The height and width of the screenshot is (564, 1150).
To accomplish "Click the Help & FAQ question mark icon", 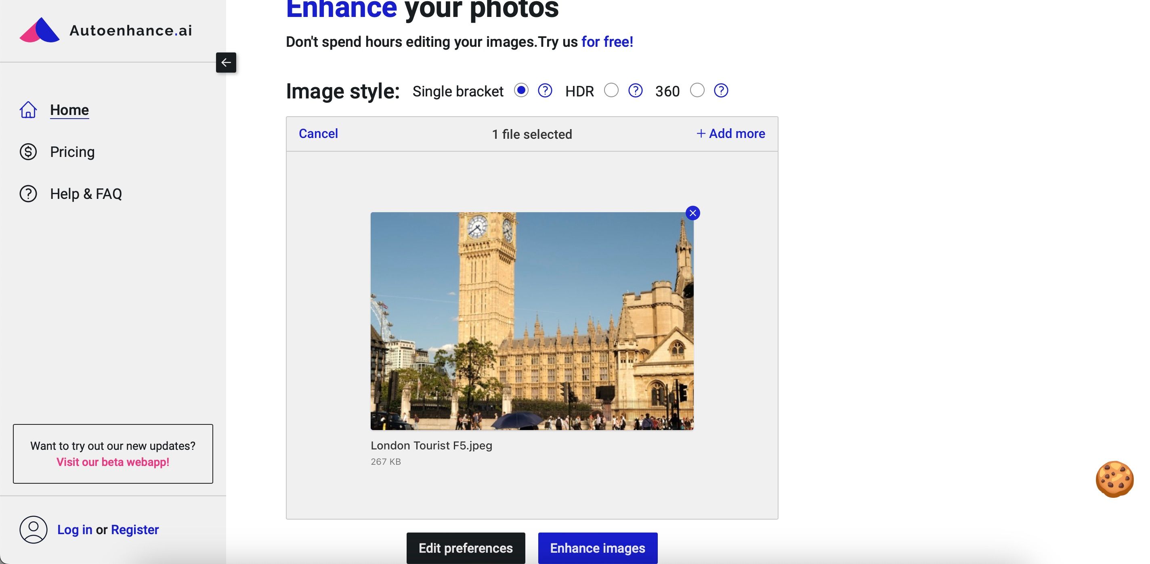I will (x=28, y=194).
